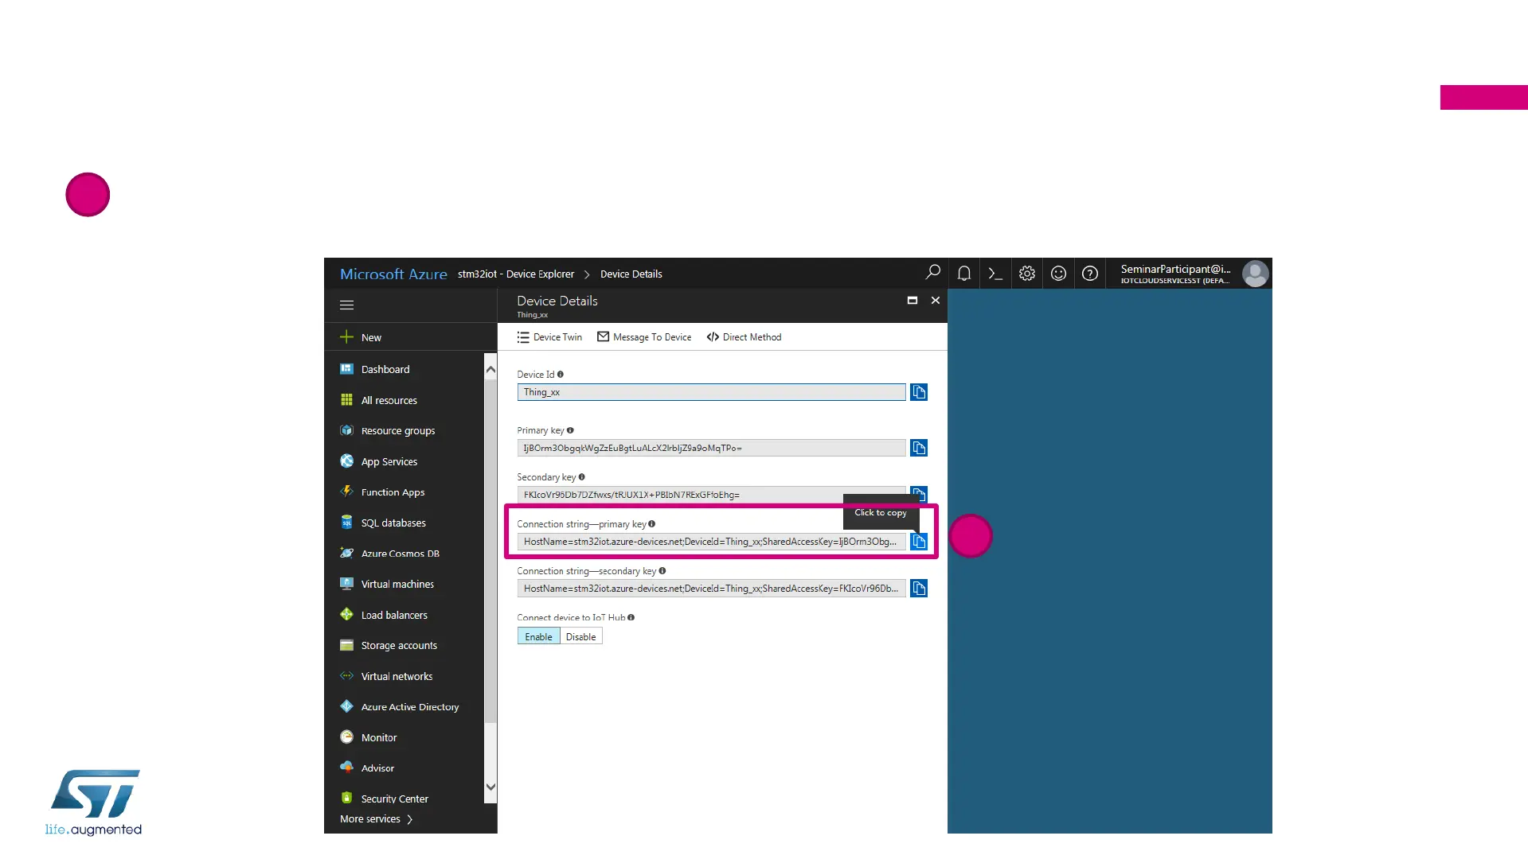Go to stm32iot - Device Explorer breadcrumb
The height and width of the screenshot is (859, 1528).
click(516, 274)
